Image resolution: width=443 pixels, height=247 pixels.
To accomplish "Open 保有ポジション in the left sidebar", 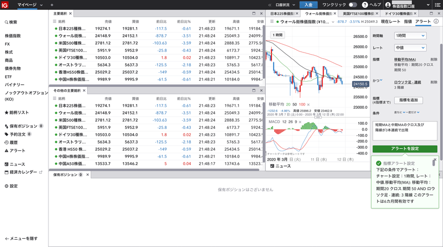I will tap(24, 126).
